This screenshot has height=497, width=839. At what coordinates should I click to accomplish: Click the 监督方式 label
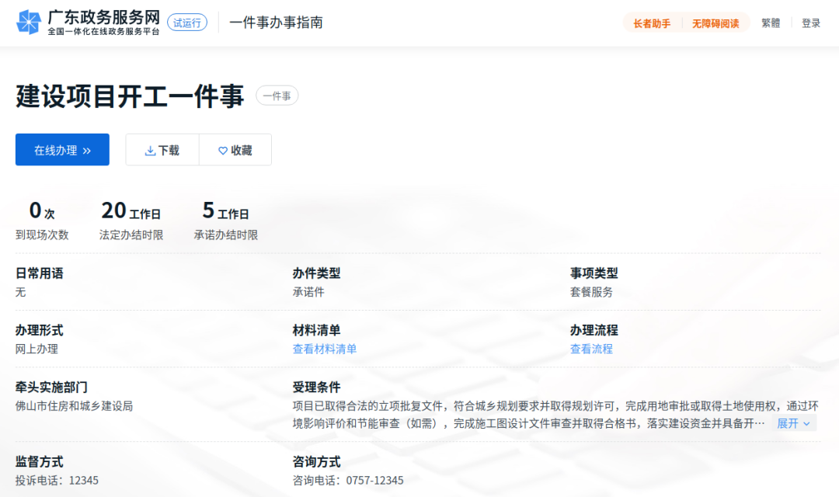tap(39, 462)
